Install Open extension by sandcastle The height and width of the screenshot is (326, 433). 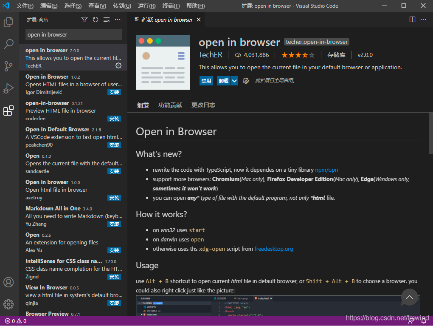(114, 171)
